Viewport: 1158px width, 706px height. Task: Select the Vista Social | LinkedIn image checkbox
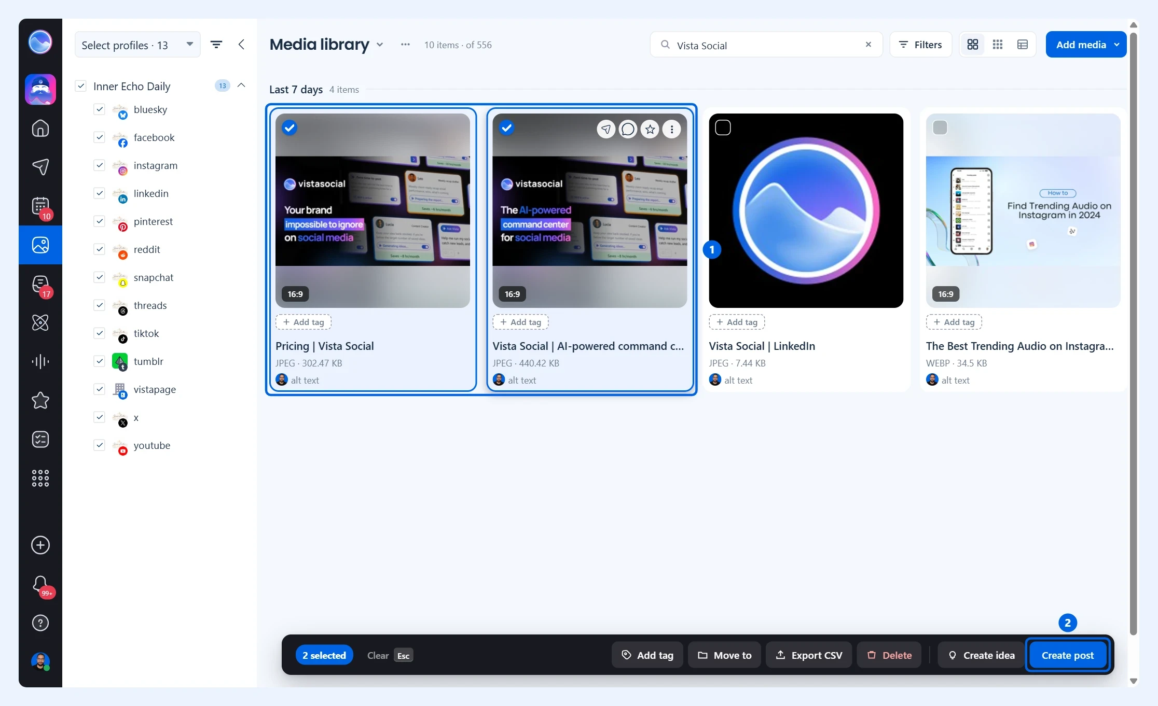723,128
